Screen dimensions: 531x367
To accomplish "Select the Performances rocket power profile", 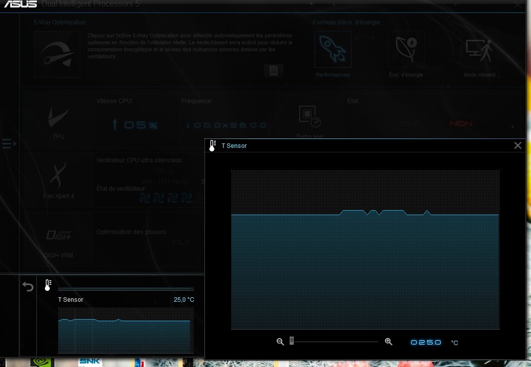I will coord(333,49).
